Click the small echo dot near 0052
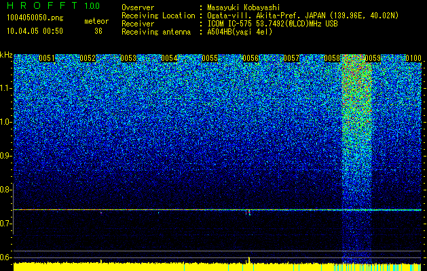 click(101, 213)
